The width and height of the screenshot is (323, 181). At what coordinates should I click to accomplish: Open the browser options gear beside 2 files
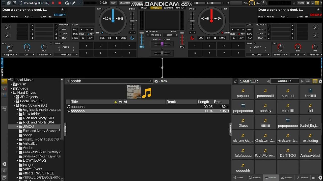coord(156,81)
